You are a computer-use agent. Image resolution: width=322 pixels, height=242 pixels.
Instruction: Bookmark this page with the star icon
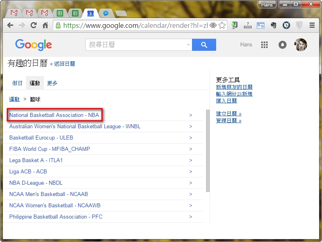pos(222,25)
